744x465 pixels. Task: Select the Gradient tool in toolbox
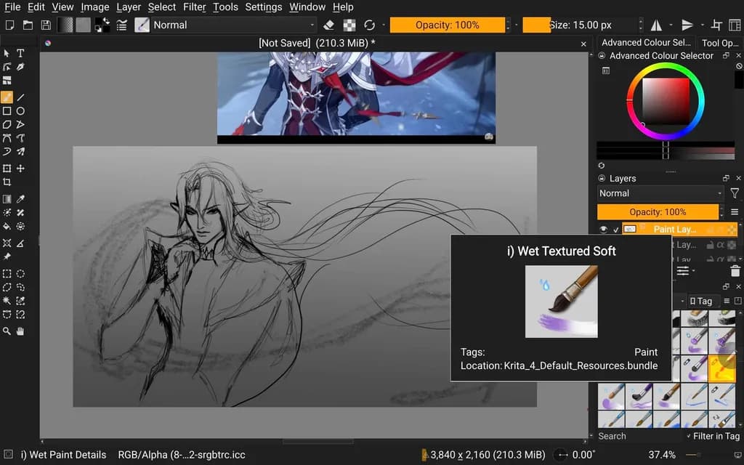click(x=7, y=199)
